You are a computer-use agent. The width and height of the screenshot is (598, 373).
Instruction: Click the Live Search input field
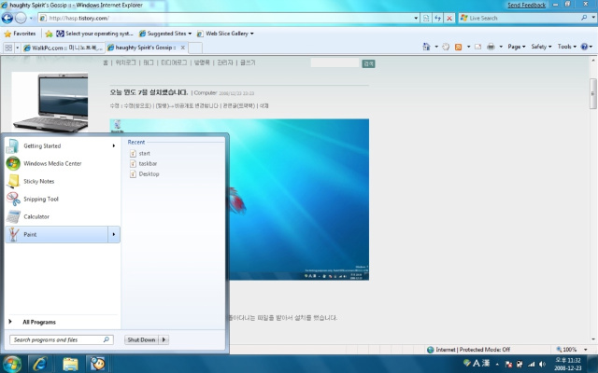pyautogui.click(x=520, y=18)
